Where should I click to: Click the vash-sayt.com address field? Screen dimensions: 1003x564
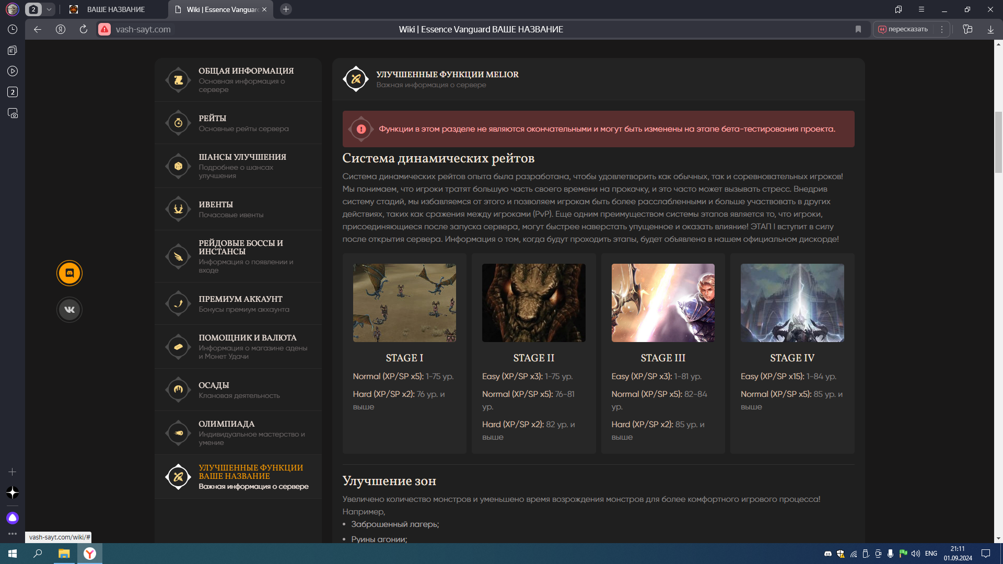(143, 29)
